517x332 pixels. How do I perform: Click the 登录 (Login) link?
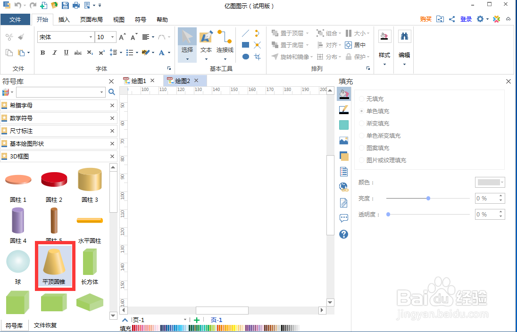tap(465, 19)
